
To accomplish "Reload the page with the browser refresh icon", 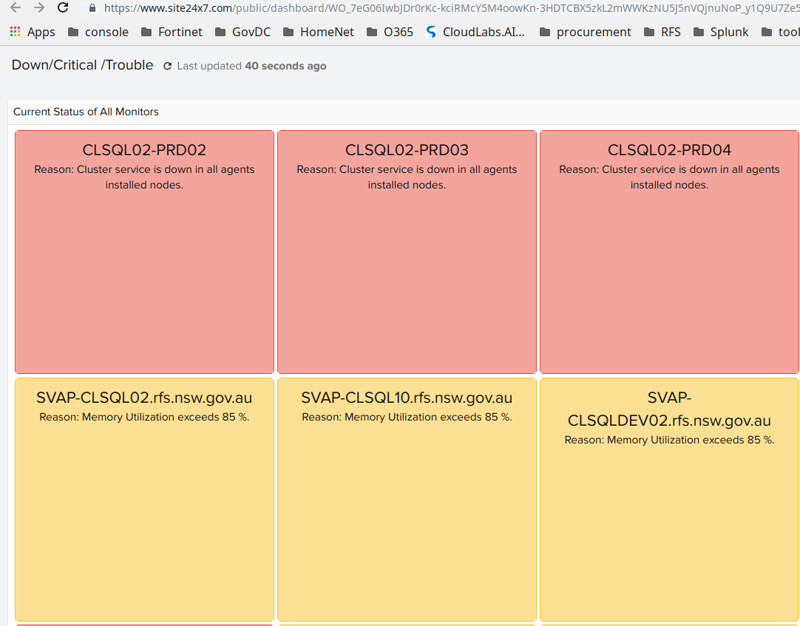I will point(63,7).
